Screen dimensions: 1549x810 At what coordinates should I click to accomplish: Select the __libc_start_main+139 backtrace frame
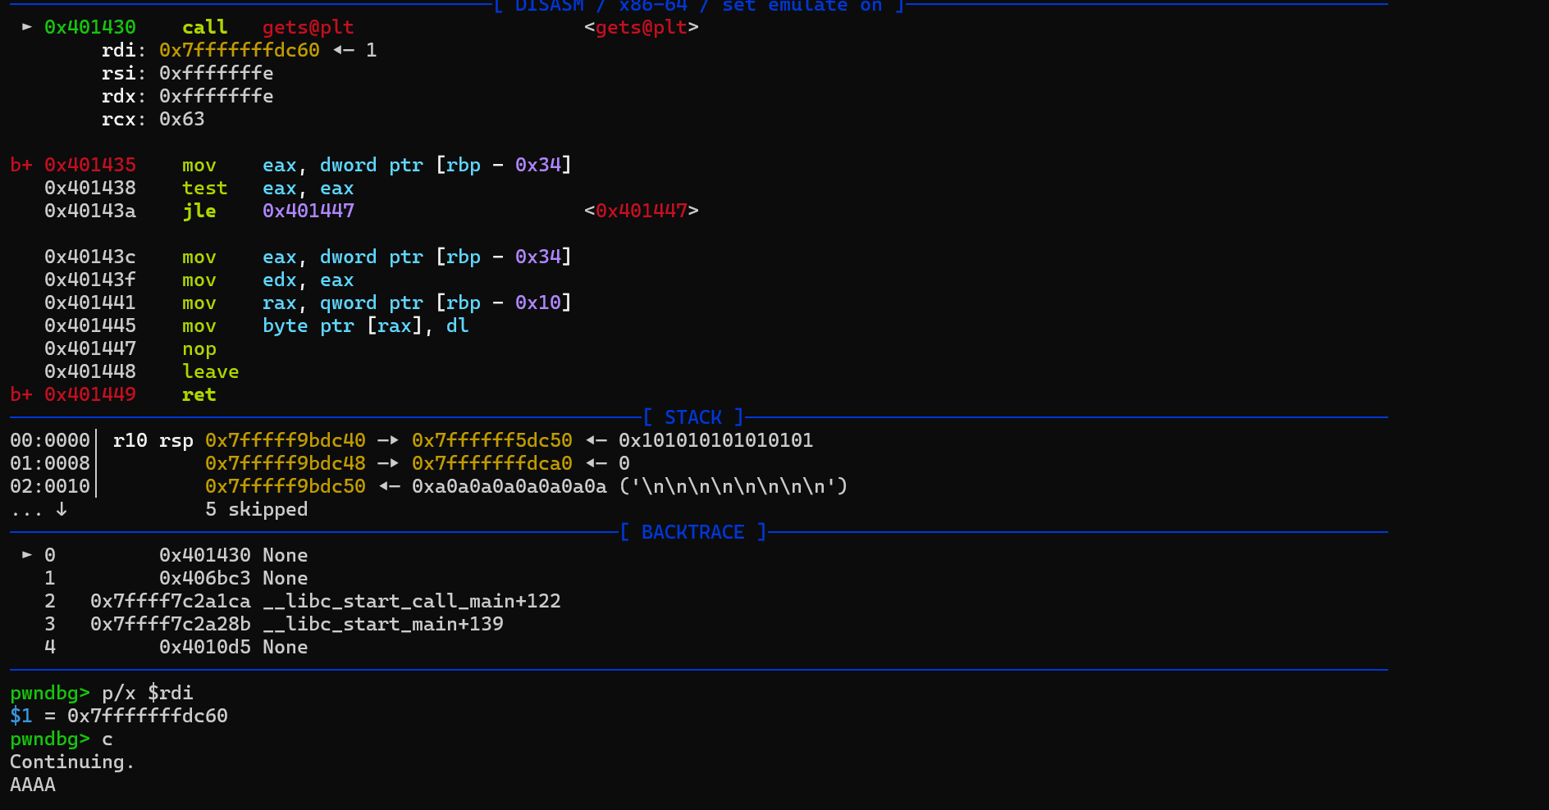383,624
